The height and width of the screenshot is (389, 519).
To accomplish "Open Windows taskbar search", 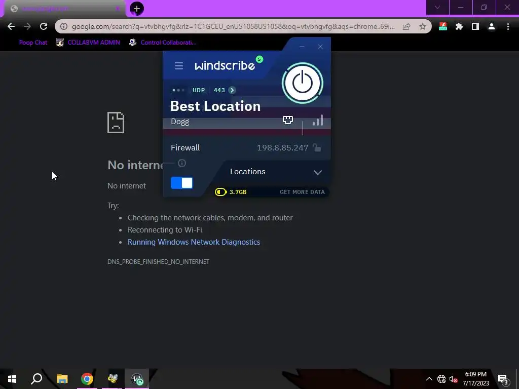I will coord(36,379).
